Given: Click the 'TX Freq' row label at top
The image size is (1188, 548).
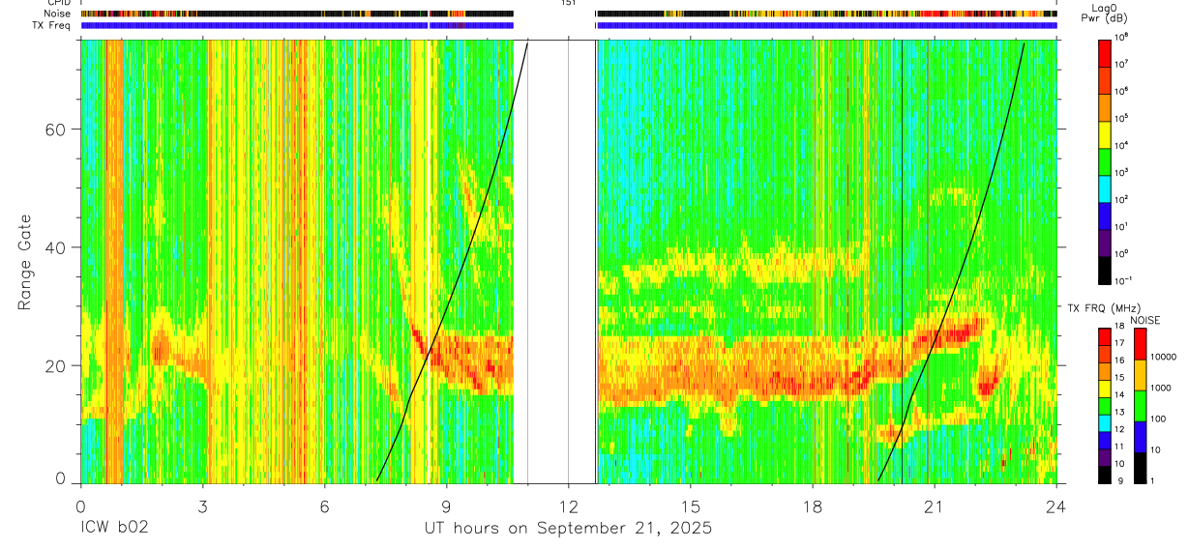Looking at the screenshot, I should click(52, 25).
